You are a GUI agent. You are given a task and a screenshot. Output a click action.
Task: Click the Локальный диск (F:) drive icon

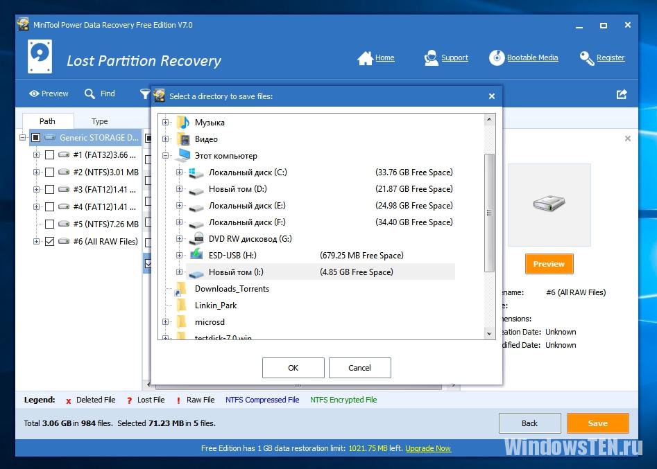pos(196,224)
